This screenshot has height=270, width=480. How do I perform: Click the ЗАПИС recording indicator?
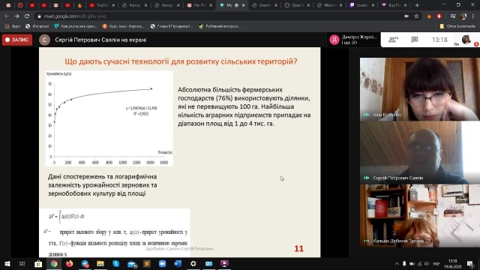coord(17,40)
